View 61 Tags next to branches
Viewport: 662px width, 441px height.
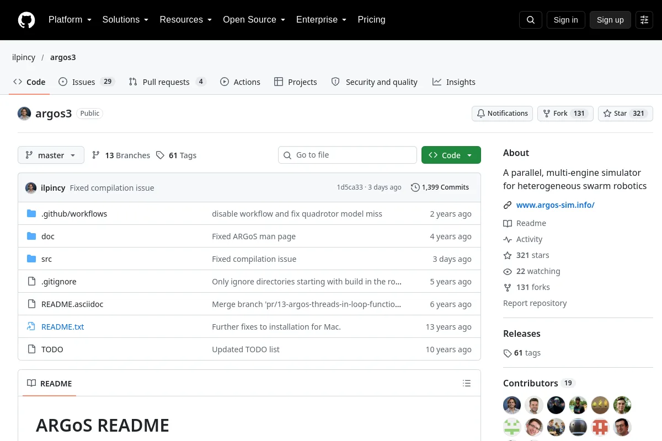click(176, 155)
